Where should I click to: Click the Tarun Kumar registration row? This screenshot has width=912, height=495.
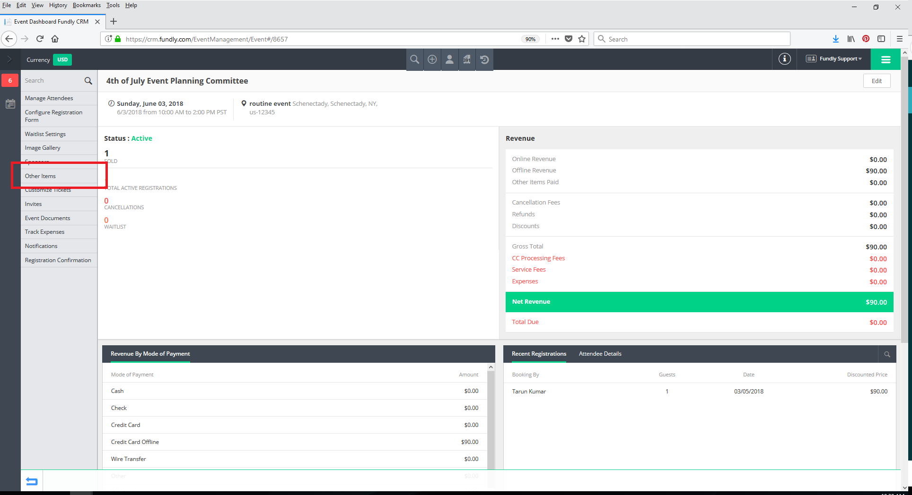[x=700, y=392]
